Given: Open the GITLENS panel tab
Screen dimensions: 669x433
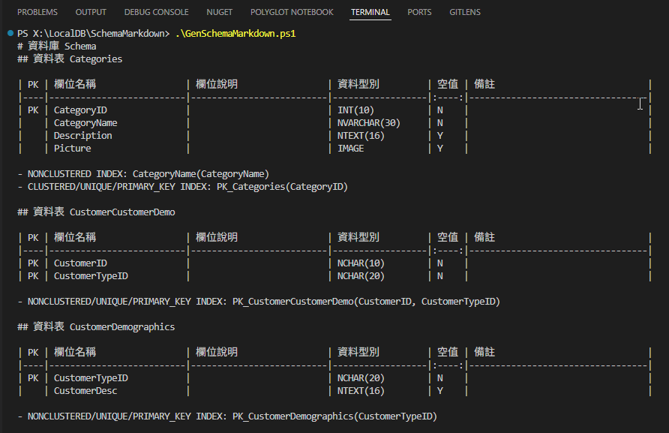Looking at the screenshot, I should [x=465, y=12].
